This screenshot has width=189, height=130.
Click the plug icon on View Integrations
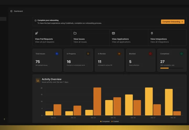(x=152, y=33)
